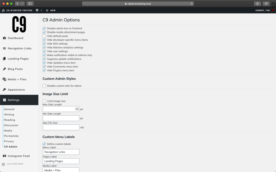276x172 pixels.
Task: Enable Limit image size checkbox
Action: click(x=44, y=101)
